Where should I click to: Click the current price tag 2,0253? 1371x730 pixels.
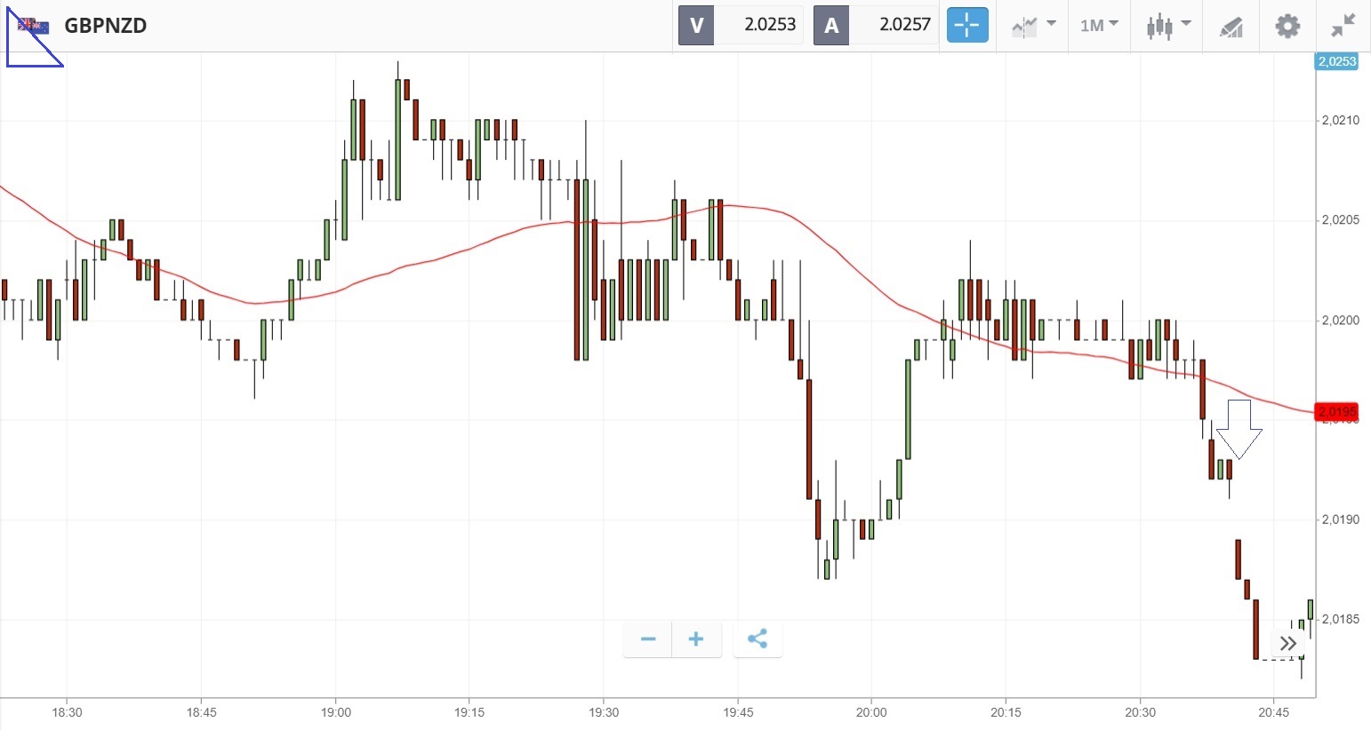pos(1336,61)
